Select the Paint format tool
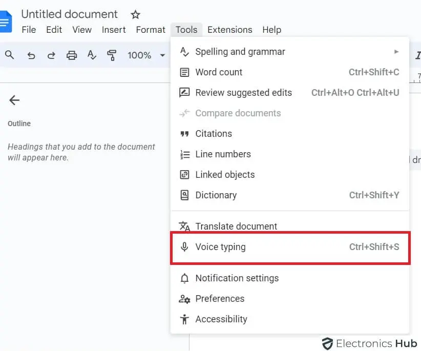 (112, 55)
